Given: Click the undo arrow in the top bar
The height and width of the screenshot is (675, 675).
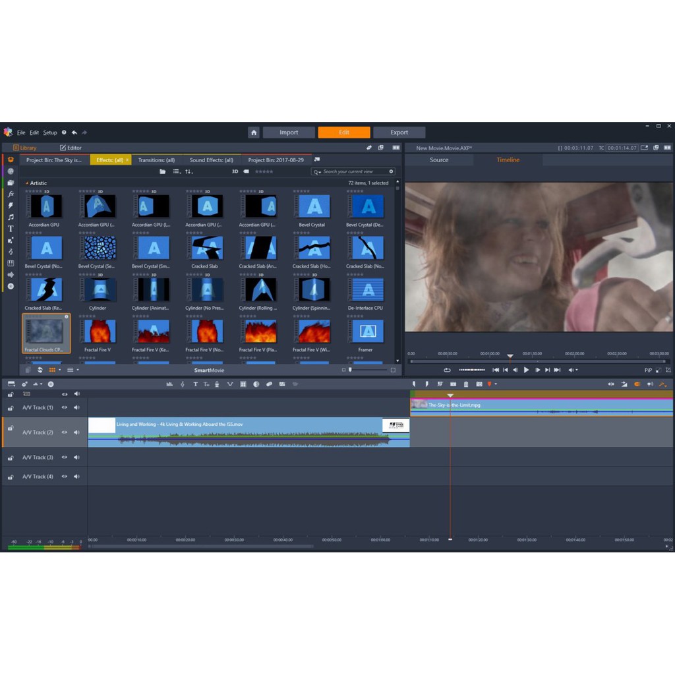Looking at the screenshot, I should tap(74, 132).
